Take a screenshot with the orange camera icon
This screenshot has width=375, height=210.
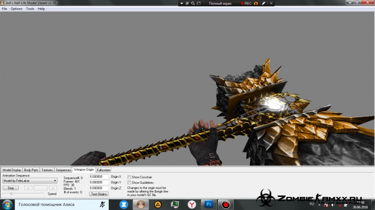(x=256, y=3)
